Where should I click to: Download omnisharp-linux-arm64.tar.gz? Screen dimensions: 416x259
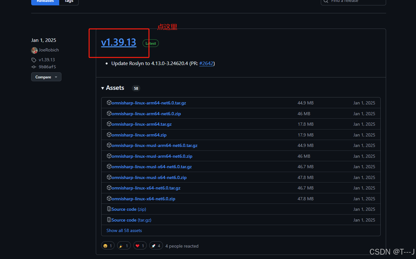tap(142, 124)
